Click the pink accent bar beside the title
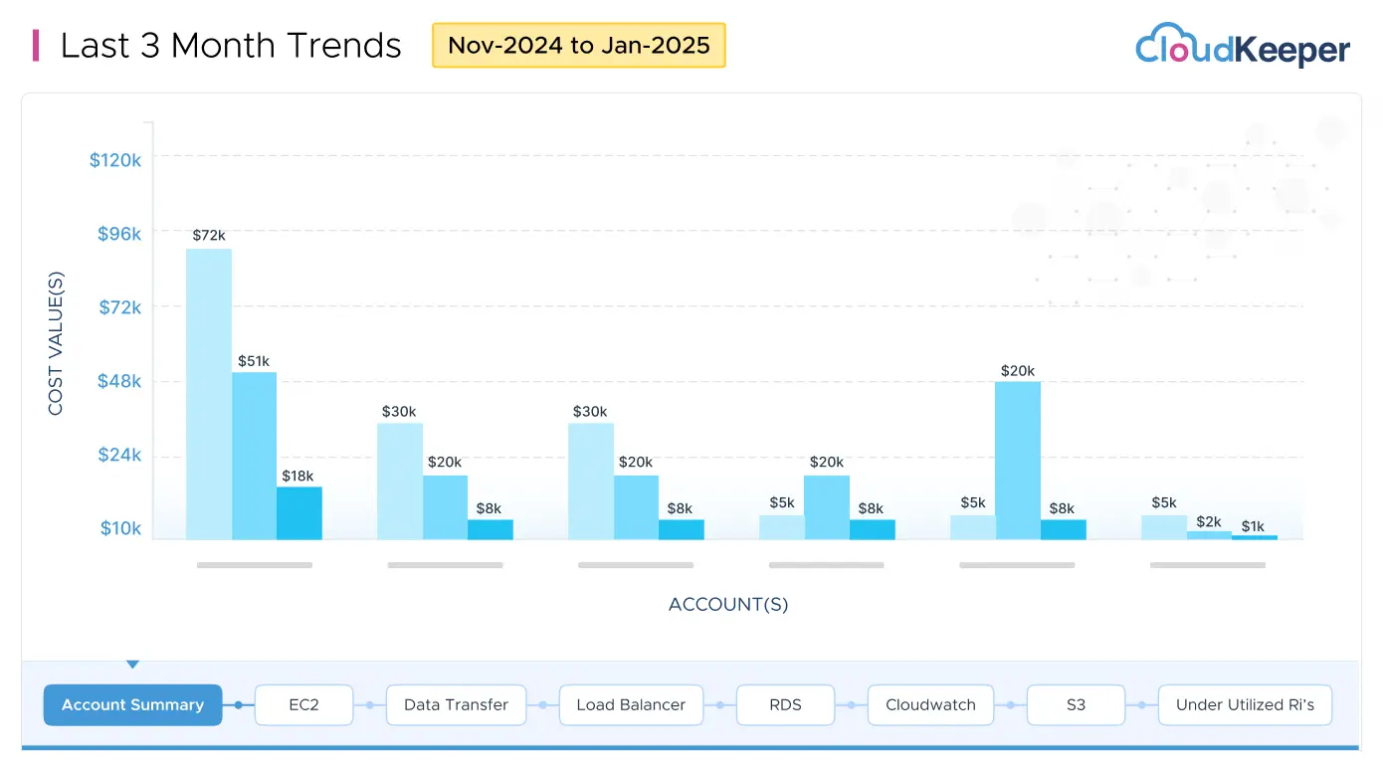This screenshot has width=1383, height=770. [37, 46]
